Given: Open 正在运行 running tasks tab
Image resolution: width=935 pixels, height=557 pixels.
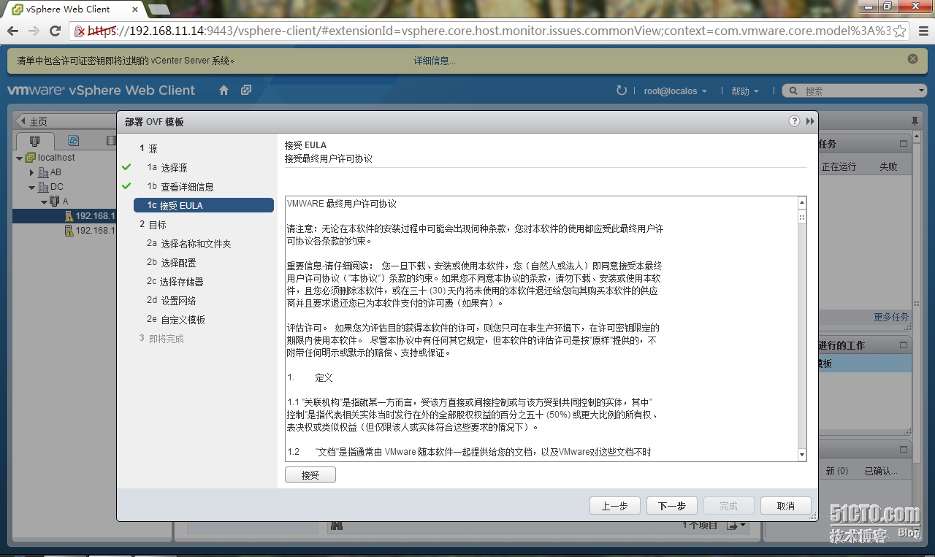Looking at the screenshot, I should 839,166.
